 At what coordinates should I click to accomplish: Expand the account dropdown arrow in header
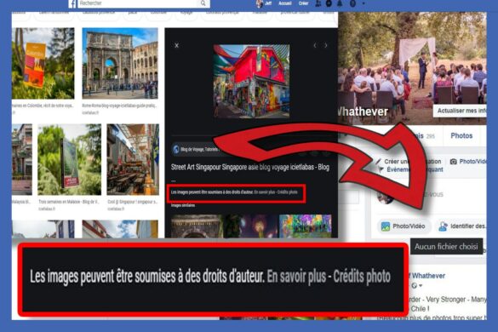pos(363,3)
